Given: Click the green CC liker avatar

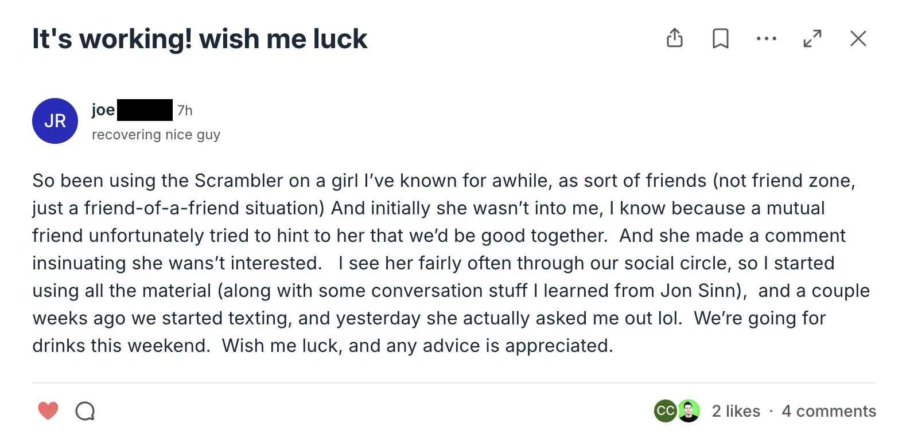Looking at the screenshot, I should pos(665,411).
